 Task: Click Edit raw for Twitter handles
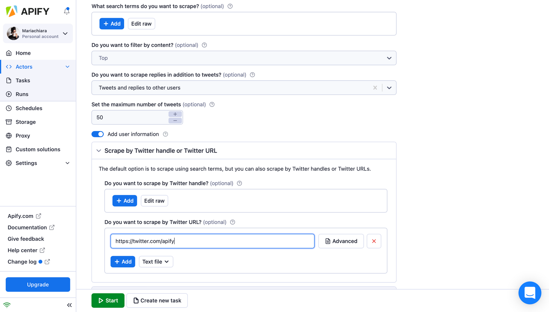pyautogui.click(x=154, y=201)
